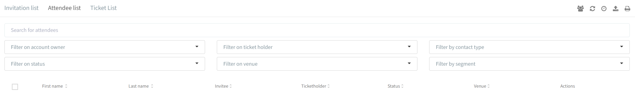Viewport: 635px width, 96px height.
Task: Expand the Filter on account owner dropdown
Action: point(105,47)
